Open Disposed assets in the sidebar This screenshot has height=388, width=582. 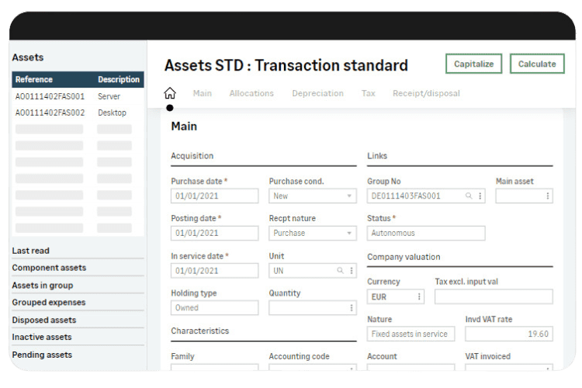point(44,320)
